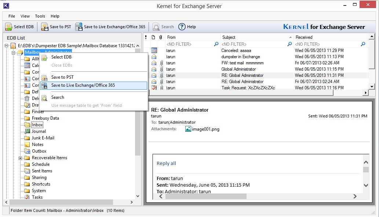Select the Freebusy Data folder
Screen dimensions: 379x217
(x=45, y=118)
